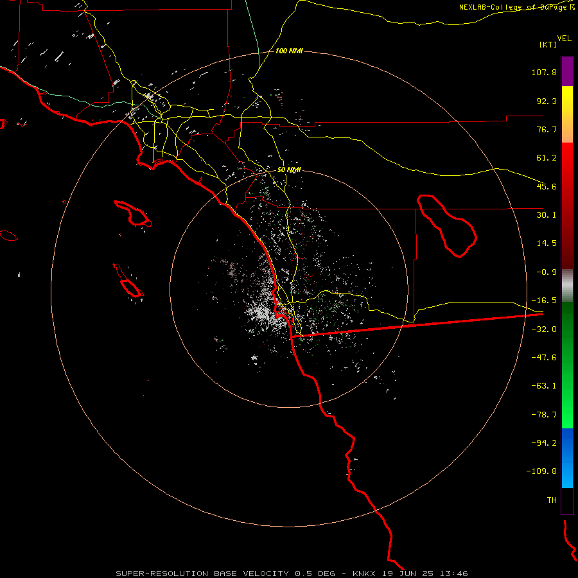
Task: Select the -63.1 velocity scale value
Action: coord(544,386)
